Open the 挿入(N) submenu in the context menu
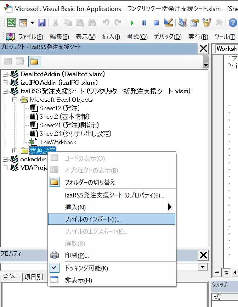Viewport: 238px width, 307px height. 112,207
